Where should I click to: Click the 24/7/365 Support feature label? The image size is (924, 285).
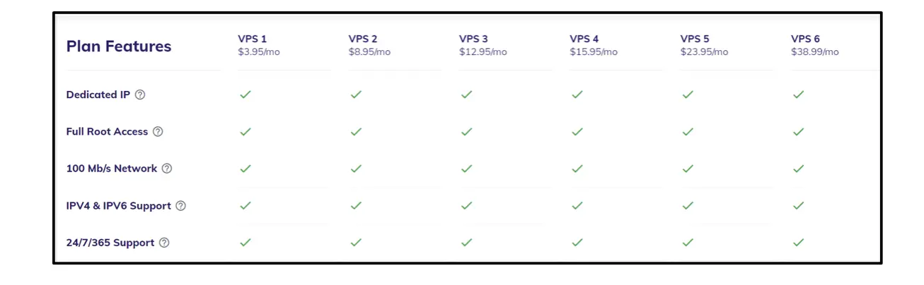[110, 243]
